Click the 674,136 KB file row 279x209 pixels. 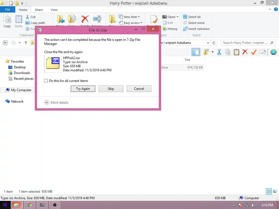tap(182, 67)
